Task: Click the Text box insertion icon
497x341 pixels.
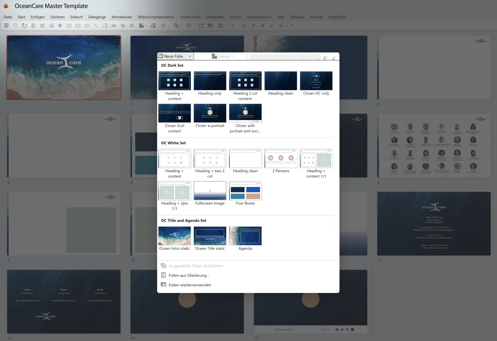Action: [42, 25]
